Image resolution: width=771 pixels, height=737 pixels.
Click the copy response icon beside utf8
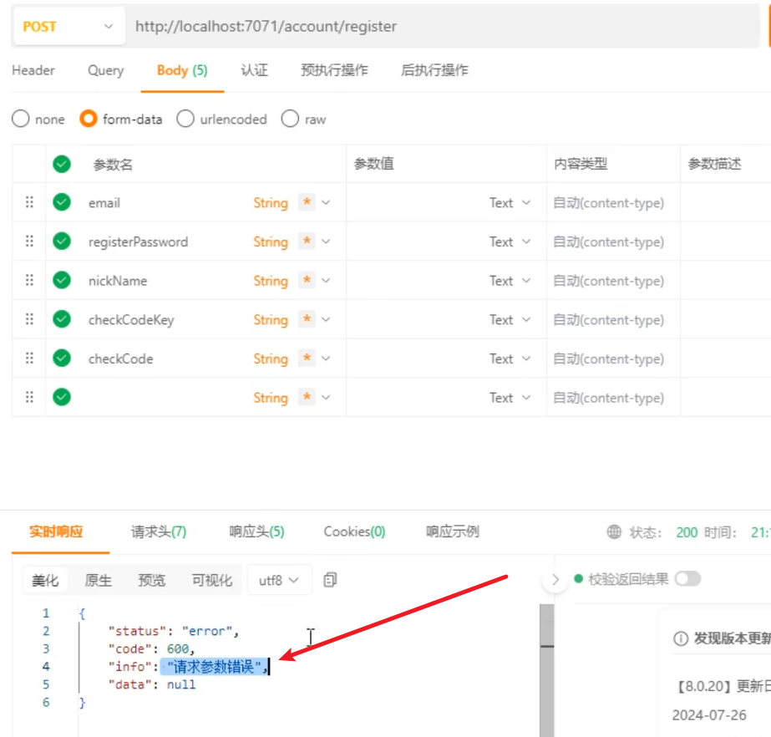tap(331, 579)
